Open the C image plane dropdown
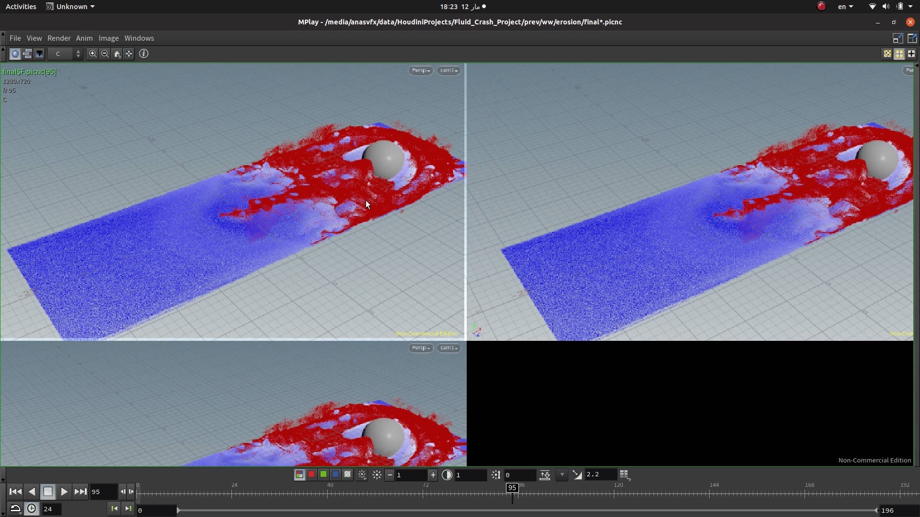The width and height of the screenshot is (920, 517). click(66, 54)
